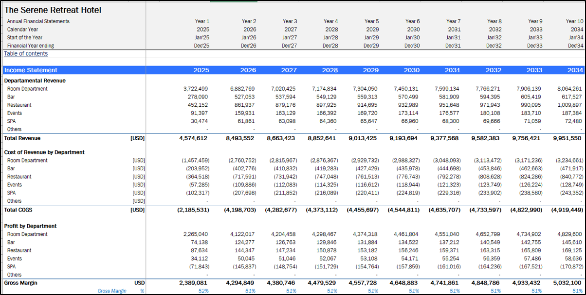Screen dimensions: 586x295
Task: Click the 2034 Total Revenue value
Action: click(x=567, y=138)
